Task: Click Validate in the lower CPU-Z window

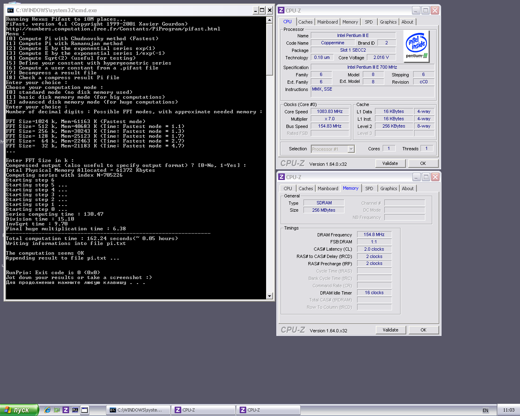Action: (x=390, y=330)
